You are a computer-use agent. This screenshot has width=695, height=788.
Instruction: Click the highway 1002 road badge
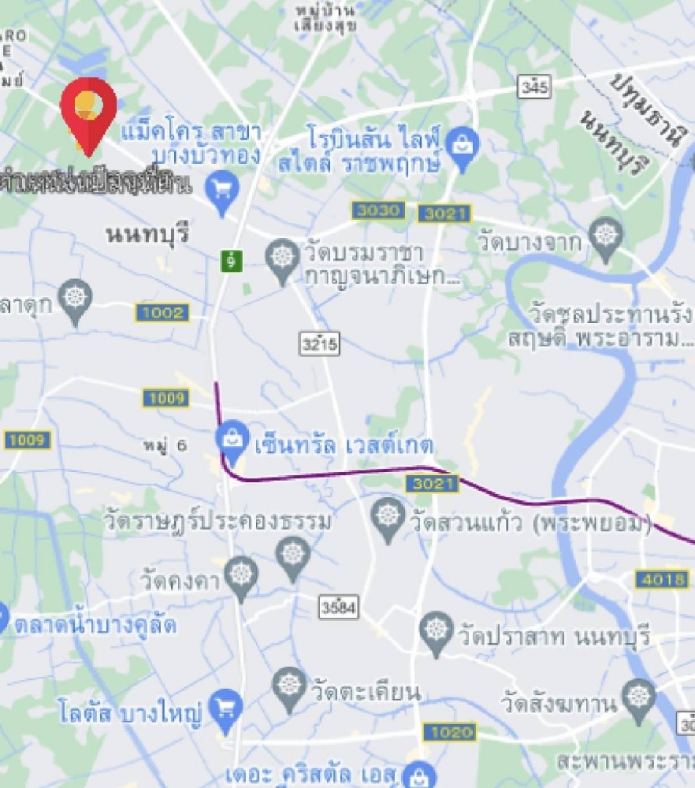tap(162, 313)
